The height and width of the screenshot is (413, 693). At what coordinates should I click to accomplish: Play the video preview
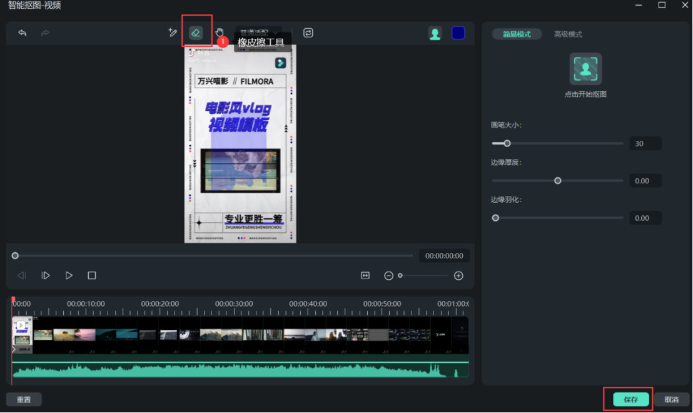coord(69,275)
